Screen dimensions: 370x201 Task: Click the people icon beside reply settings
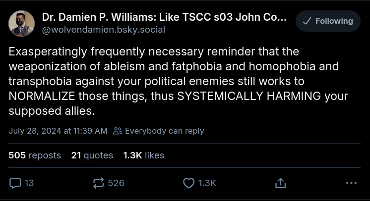click(118, 131)
